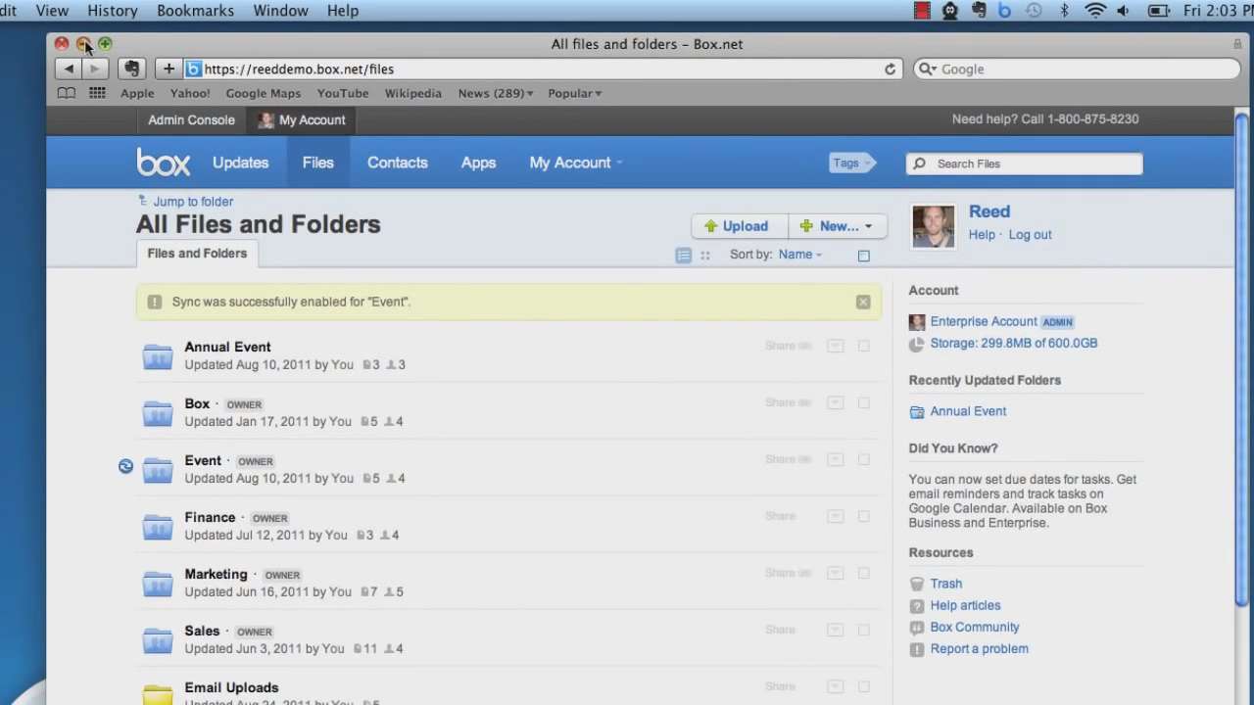Click the page vertical scrollbar
The height and width of the screenshot is (705, 1254).
point(1242,362)
